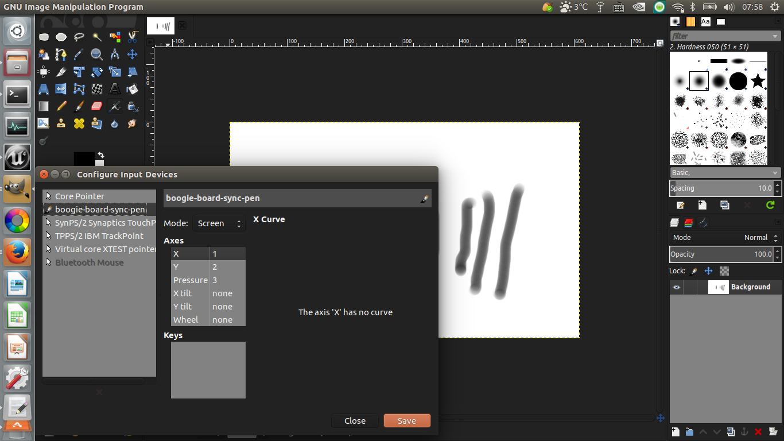Toggle Background layer visibility eye
Viewport: 784px width, 441px height.
tap(677, 287)
